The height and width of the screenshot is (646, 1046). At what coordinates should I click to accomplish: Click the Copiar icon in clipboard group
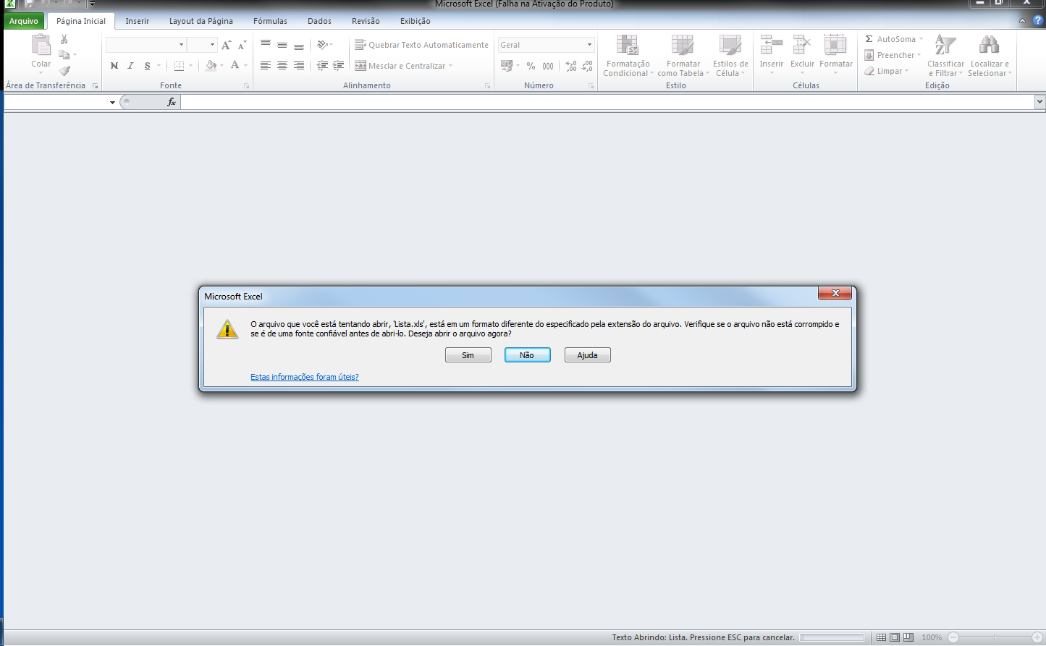pos(64,55)
